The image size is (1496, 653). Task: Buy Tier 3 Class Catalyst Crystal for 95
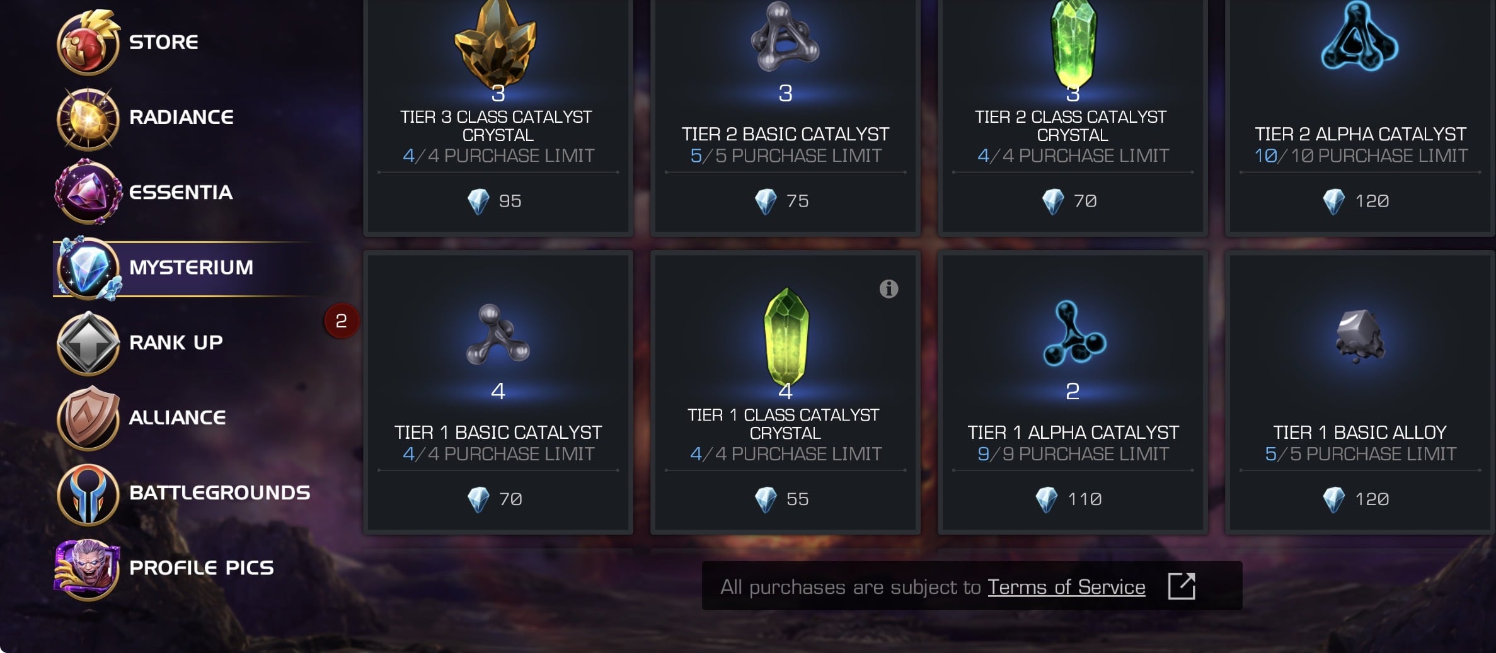pyautogui.click(x=498, y=201)
